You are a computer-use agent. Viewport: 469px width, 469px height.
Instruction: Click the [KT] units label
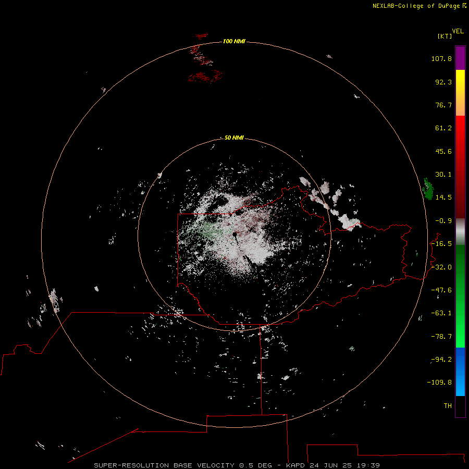(x=445, y=36)
